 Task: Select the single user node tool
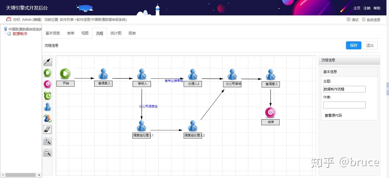(48, 107)
